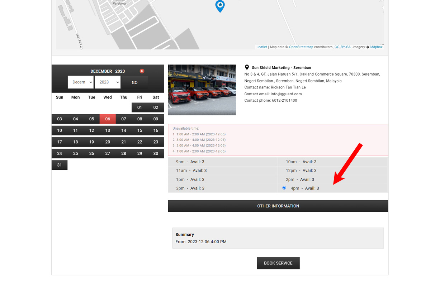Expand the OTHER INFORMATION section bar

tap(278, 206)
